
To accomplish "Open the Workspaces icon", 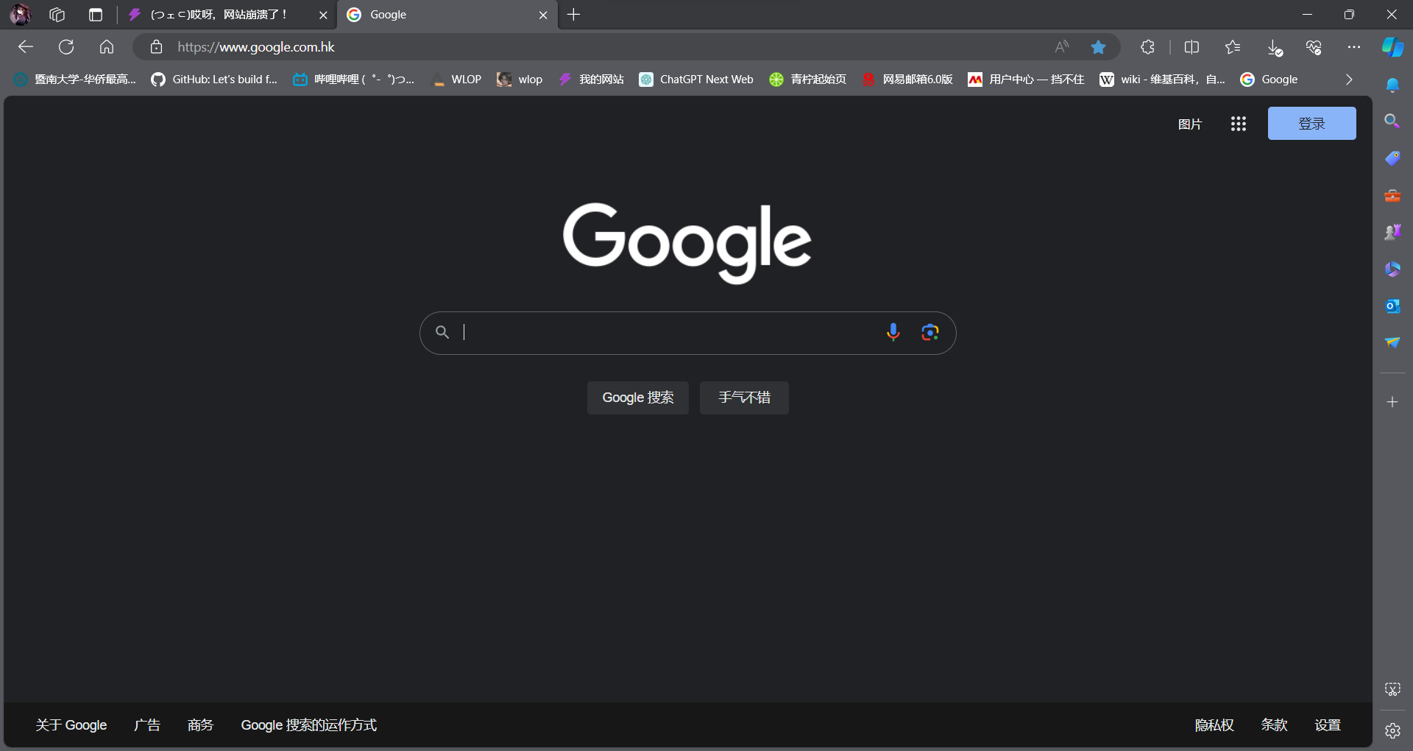I will 57,15.
